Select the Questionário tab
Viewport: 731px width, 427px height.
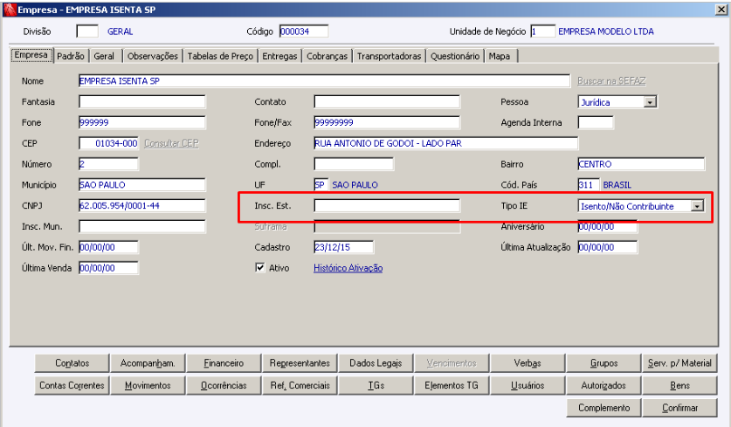click(x=455, y=56)
